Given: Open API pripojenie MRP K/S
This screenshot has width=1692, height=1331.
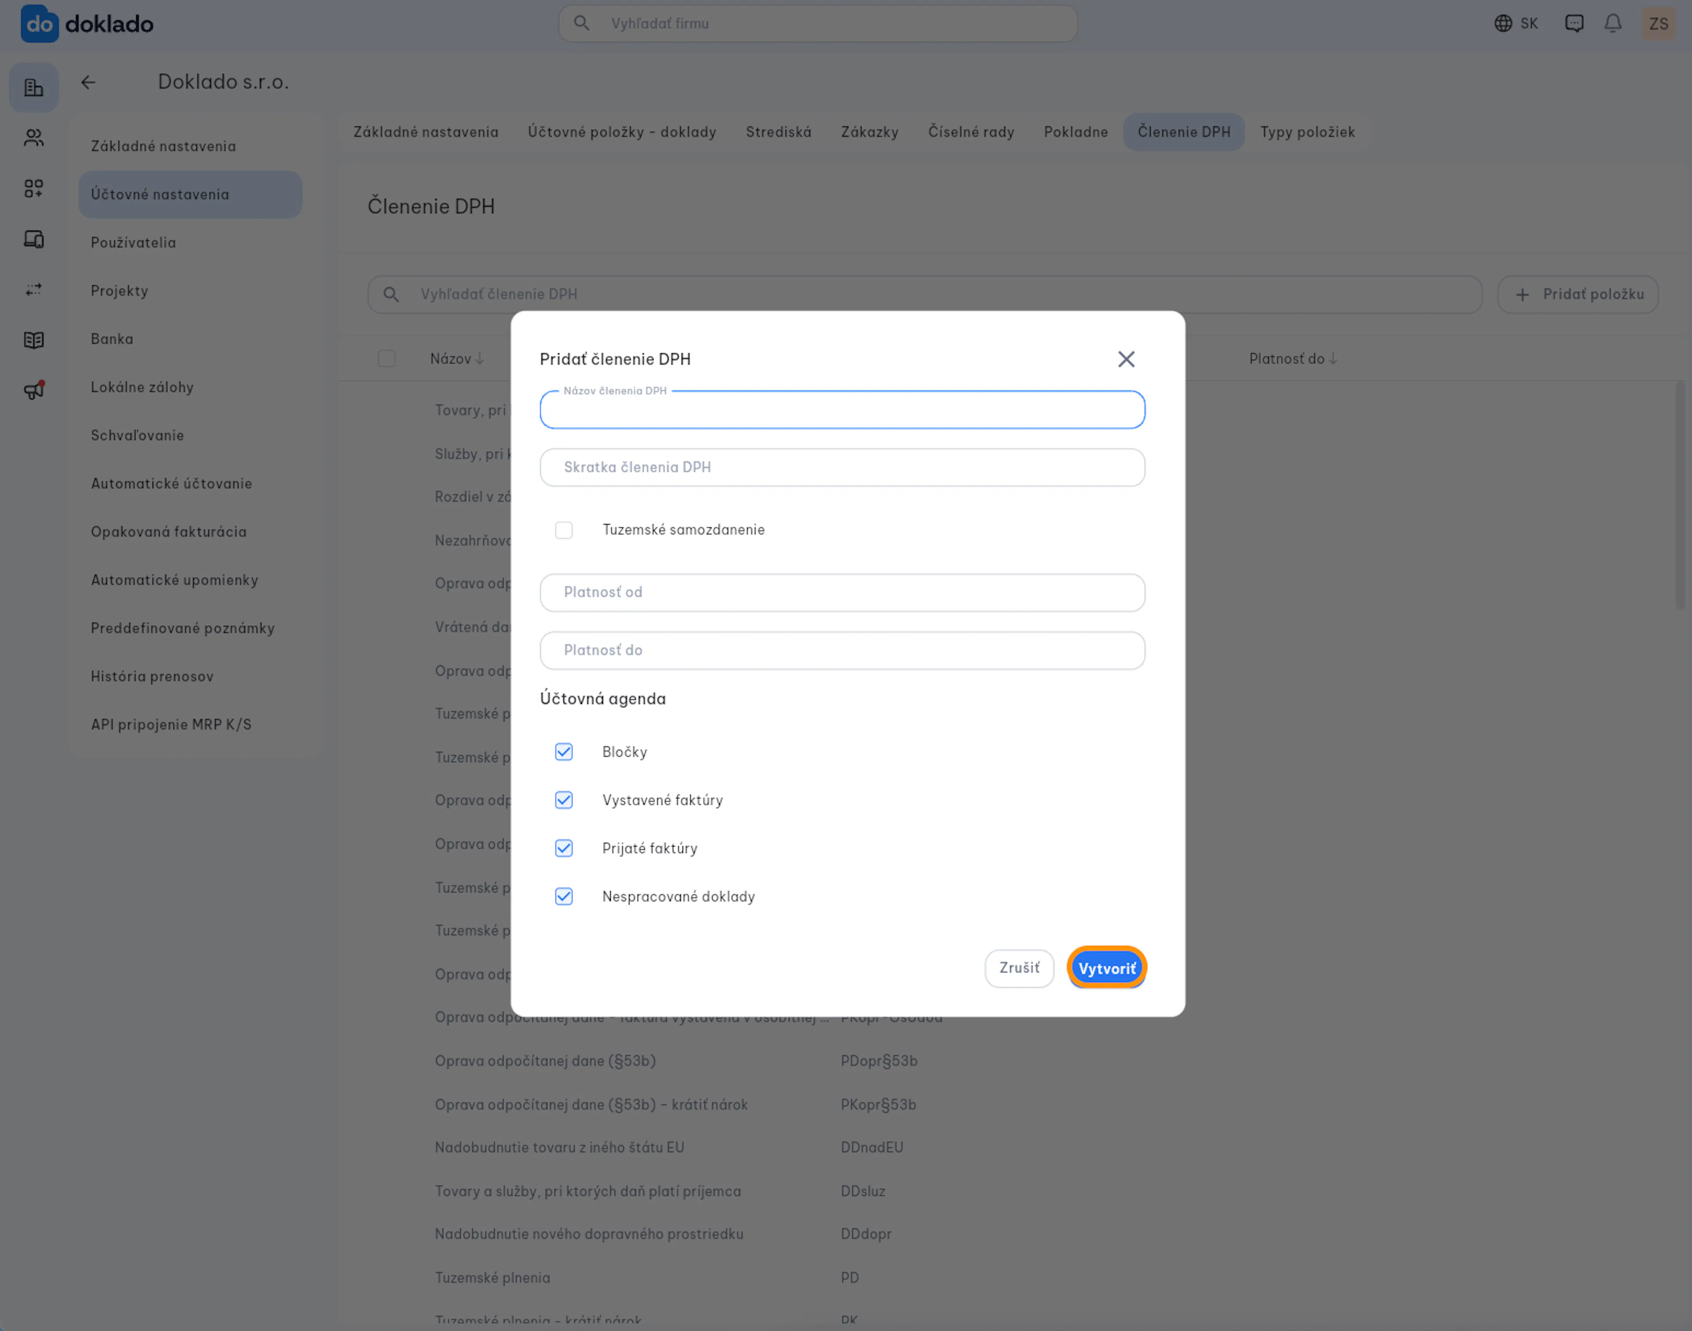Looking at the screenshot, I should tap(190, 725).
